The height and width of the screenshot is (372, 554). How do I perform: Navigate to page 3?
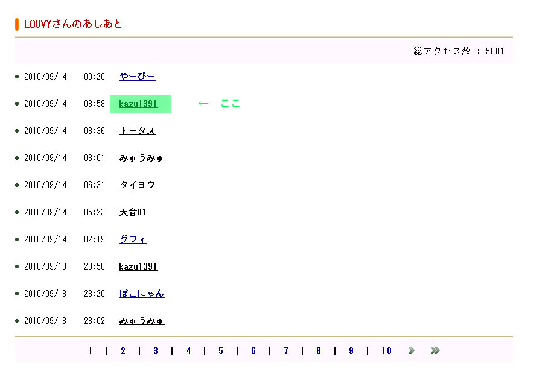click(x=156, y=351)
